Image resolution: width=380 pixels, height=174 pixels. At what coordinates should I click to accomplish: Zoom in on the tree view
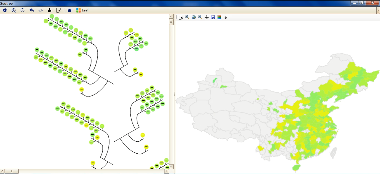[14, 10]
